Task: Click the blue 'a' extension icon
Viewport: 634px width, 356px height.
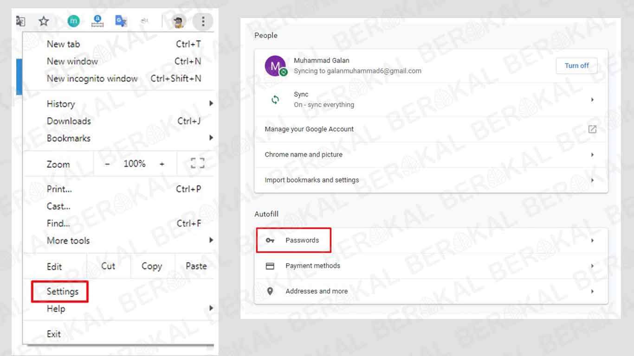Action: [x=97, y=21]
